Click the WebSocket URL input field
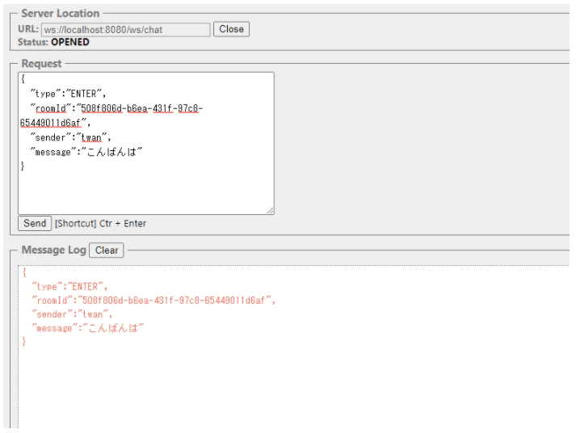Image resolution: width=576 pixels, height=433 pixels. (125, 29)
